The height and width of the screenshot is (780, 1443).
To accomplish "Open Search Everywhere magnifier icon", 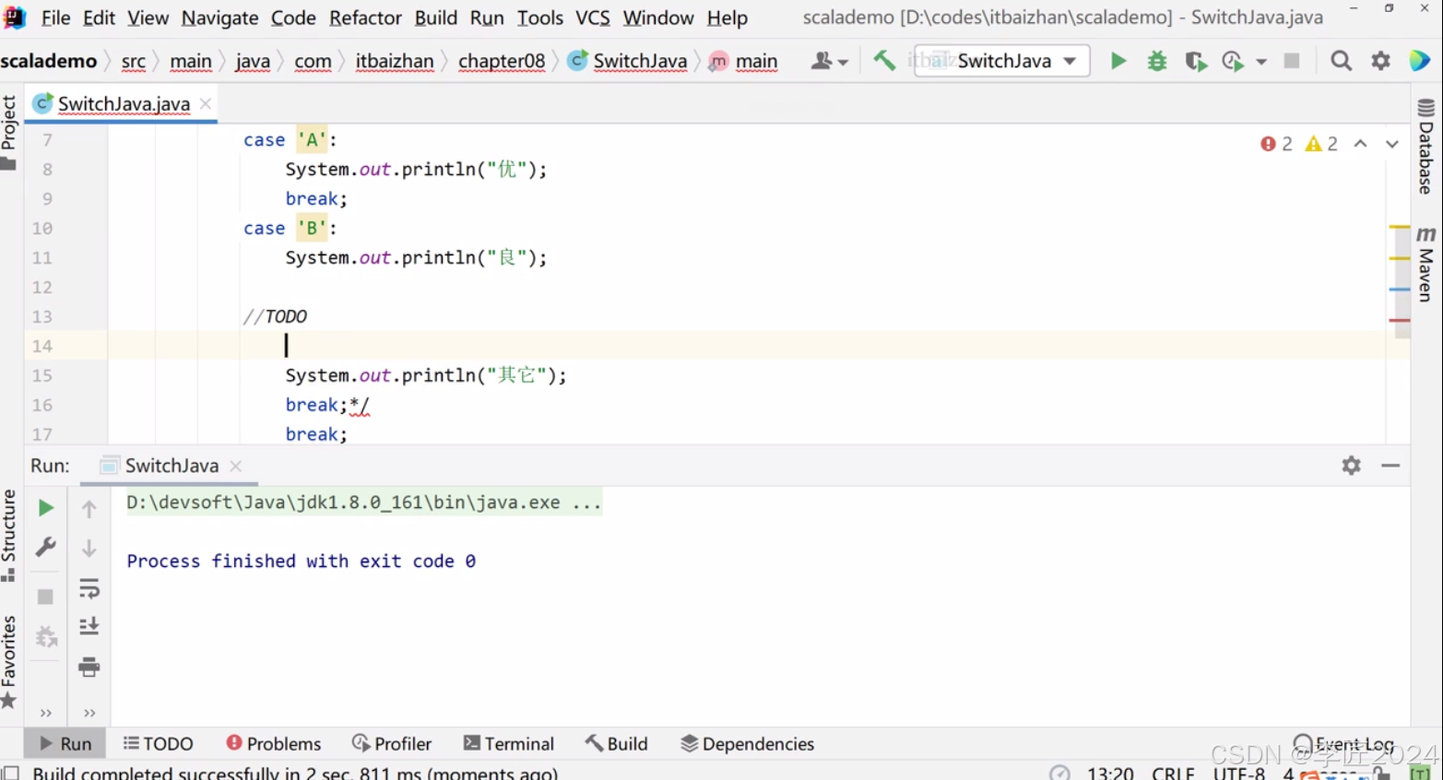I will 1342,61.
